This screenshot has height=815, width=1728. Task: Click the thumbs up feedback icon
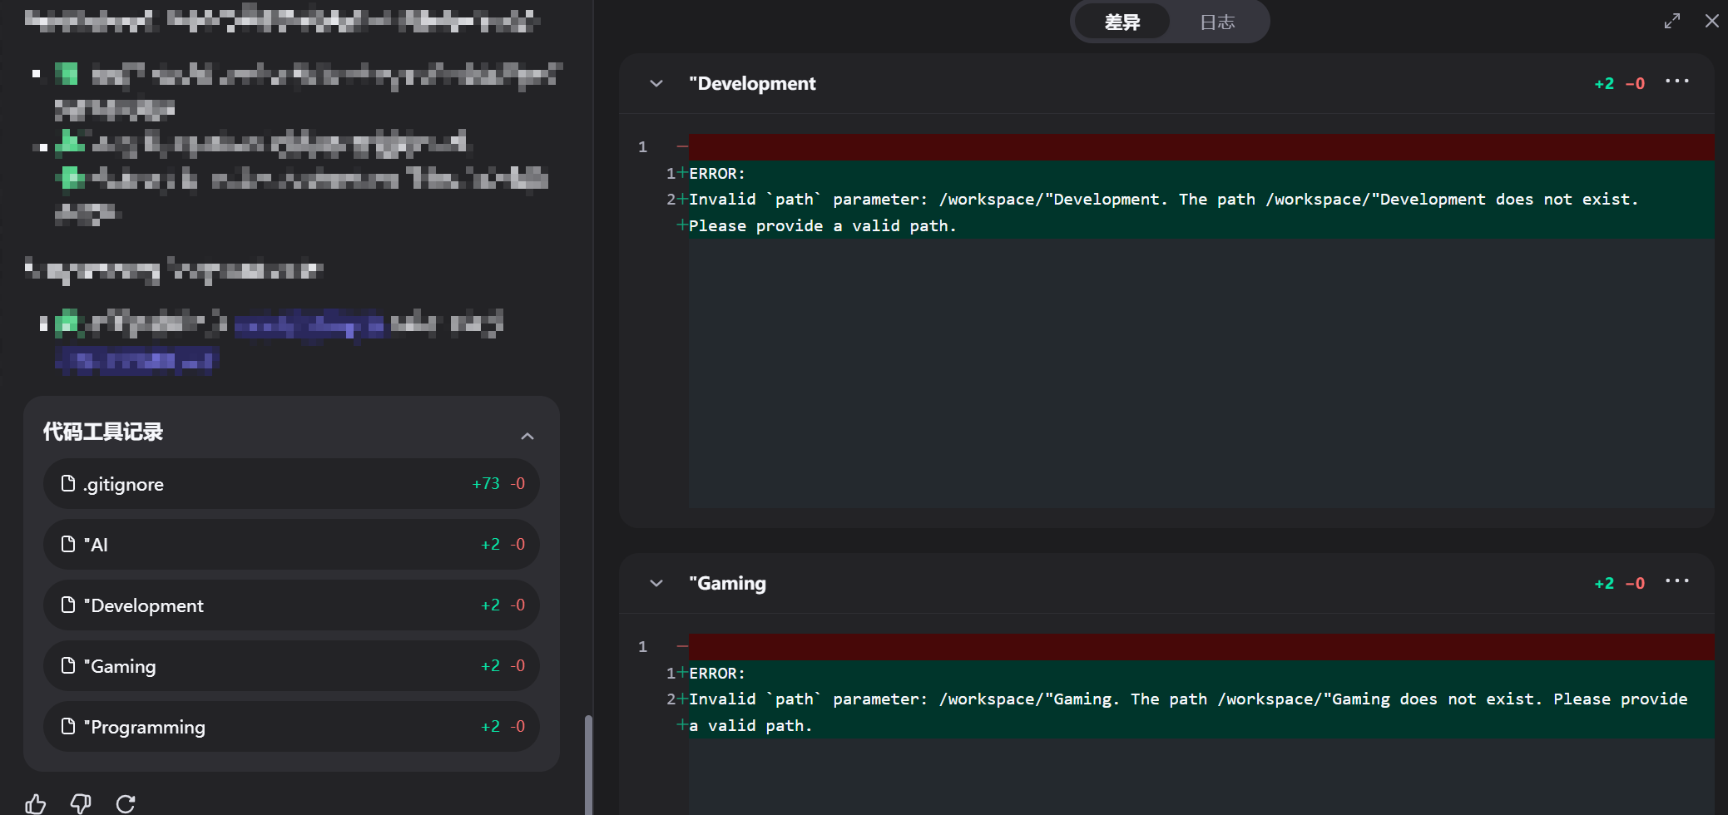(35, 803)
